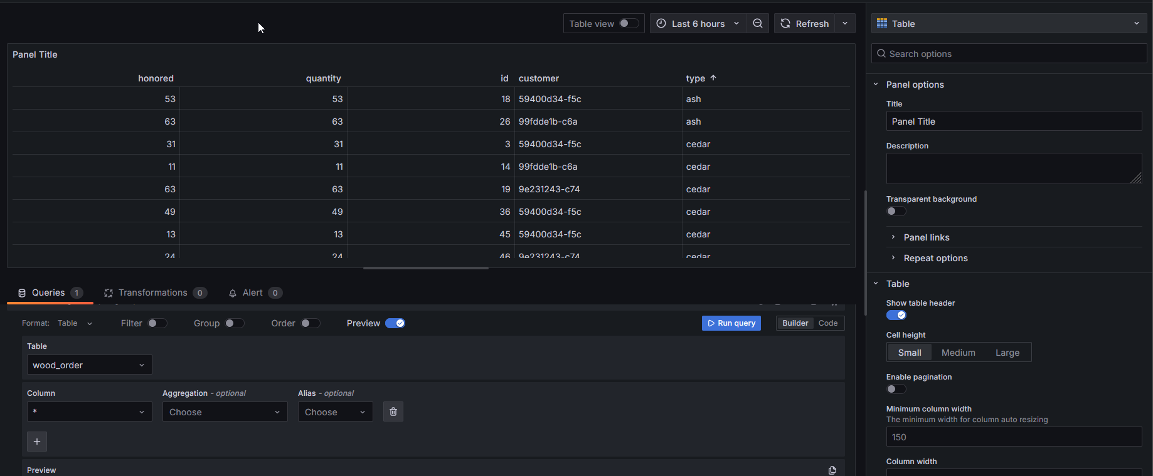Click the Search options input field

[1013, 54]
